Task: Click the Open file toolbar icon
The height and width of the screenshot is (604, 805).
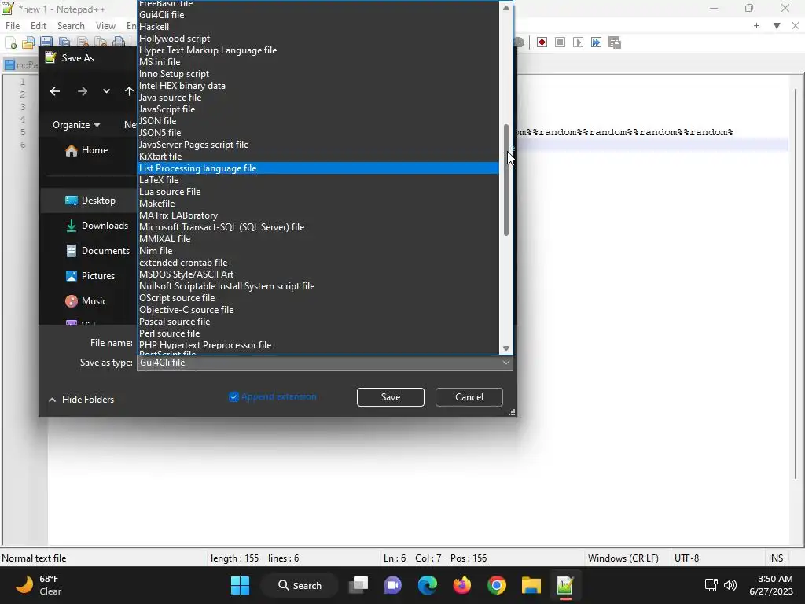Action: point(28,42)
